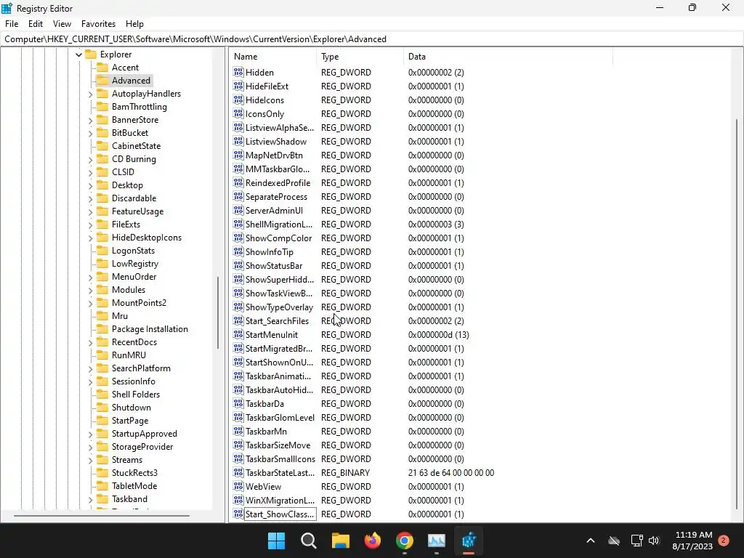
Task: Open Google Chrome from taskbar
Action: click(404, 541)
